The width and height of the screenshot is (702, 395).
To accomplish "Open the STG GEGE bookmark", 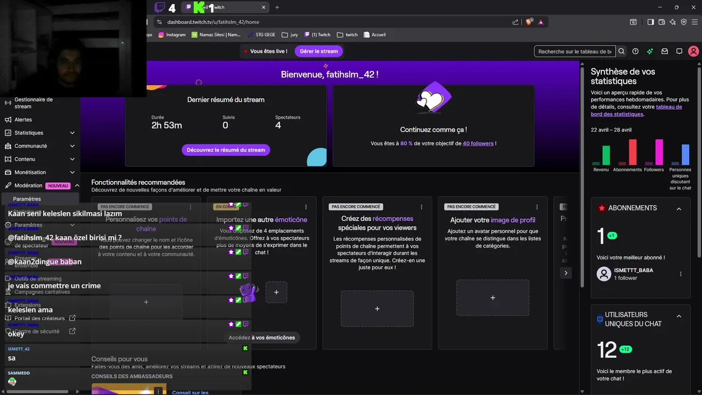I will (x=262, y=35).
